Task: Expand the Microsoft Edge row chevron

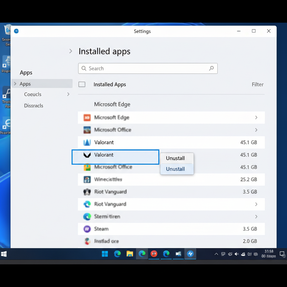Action: click(256, 118)
